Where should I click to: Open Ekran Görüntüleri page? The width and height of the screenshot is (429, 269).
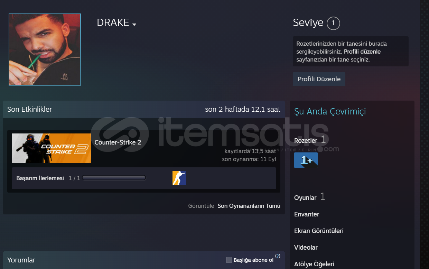pyautogui.click(x=319, y=231)
